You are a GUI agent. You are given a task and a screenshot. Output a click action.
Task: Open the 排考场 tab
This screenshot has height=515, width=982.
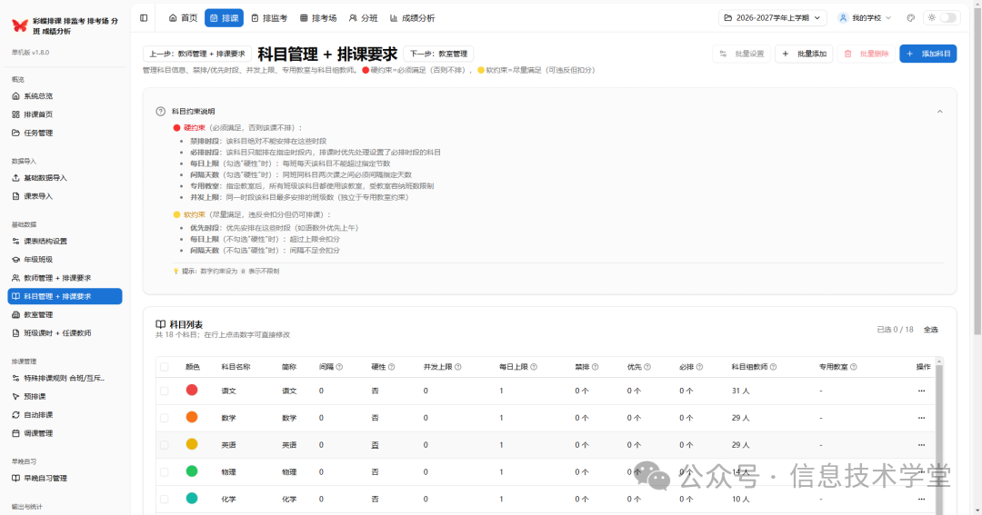click(x=318, y=18)
